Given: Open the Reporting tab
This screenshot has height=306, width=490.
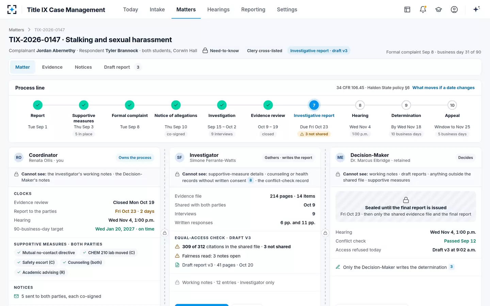Looking at the screenshot, I should click(x=253, y=10).
